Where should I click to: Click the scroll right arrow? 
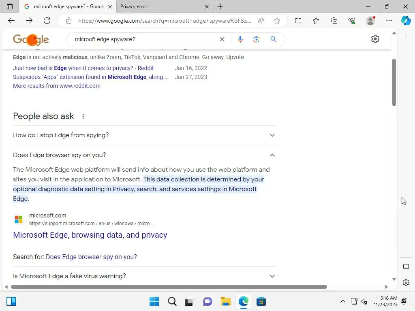[386, 287]
